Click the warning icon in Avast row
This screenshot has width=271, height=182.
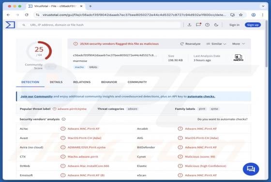coord(63,138)
